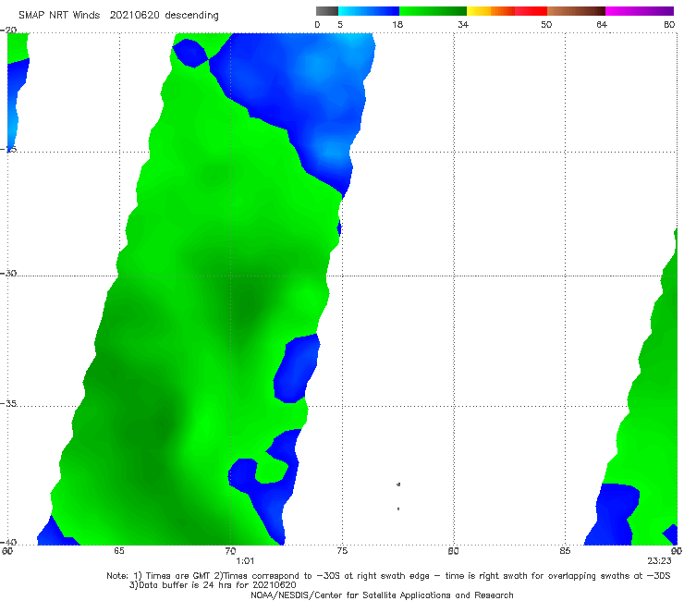The image size is (684, 601).
Task: Click the blue patch at bottom of right-edge swath
Action: [x=613, y=515]
